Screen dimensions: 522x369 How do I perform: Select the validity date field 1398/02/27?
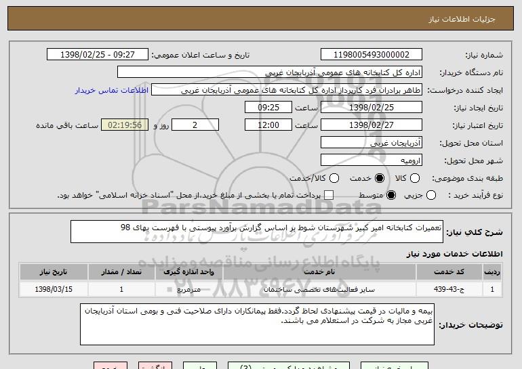click(x=370, y=125)
